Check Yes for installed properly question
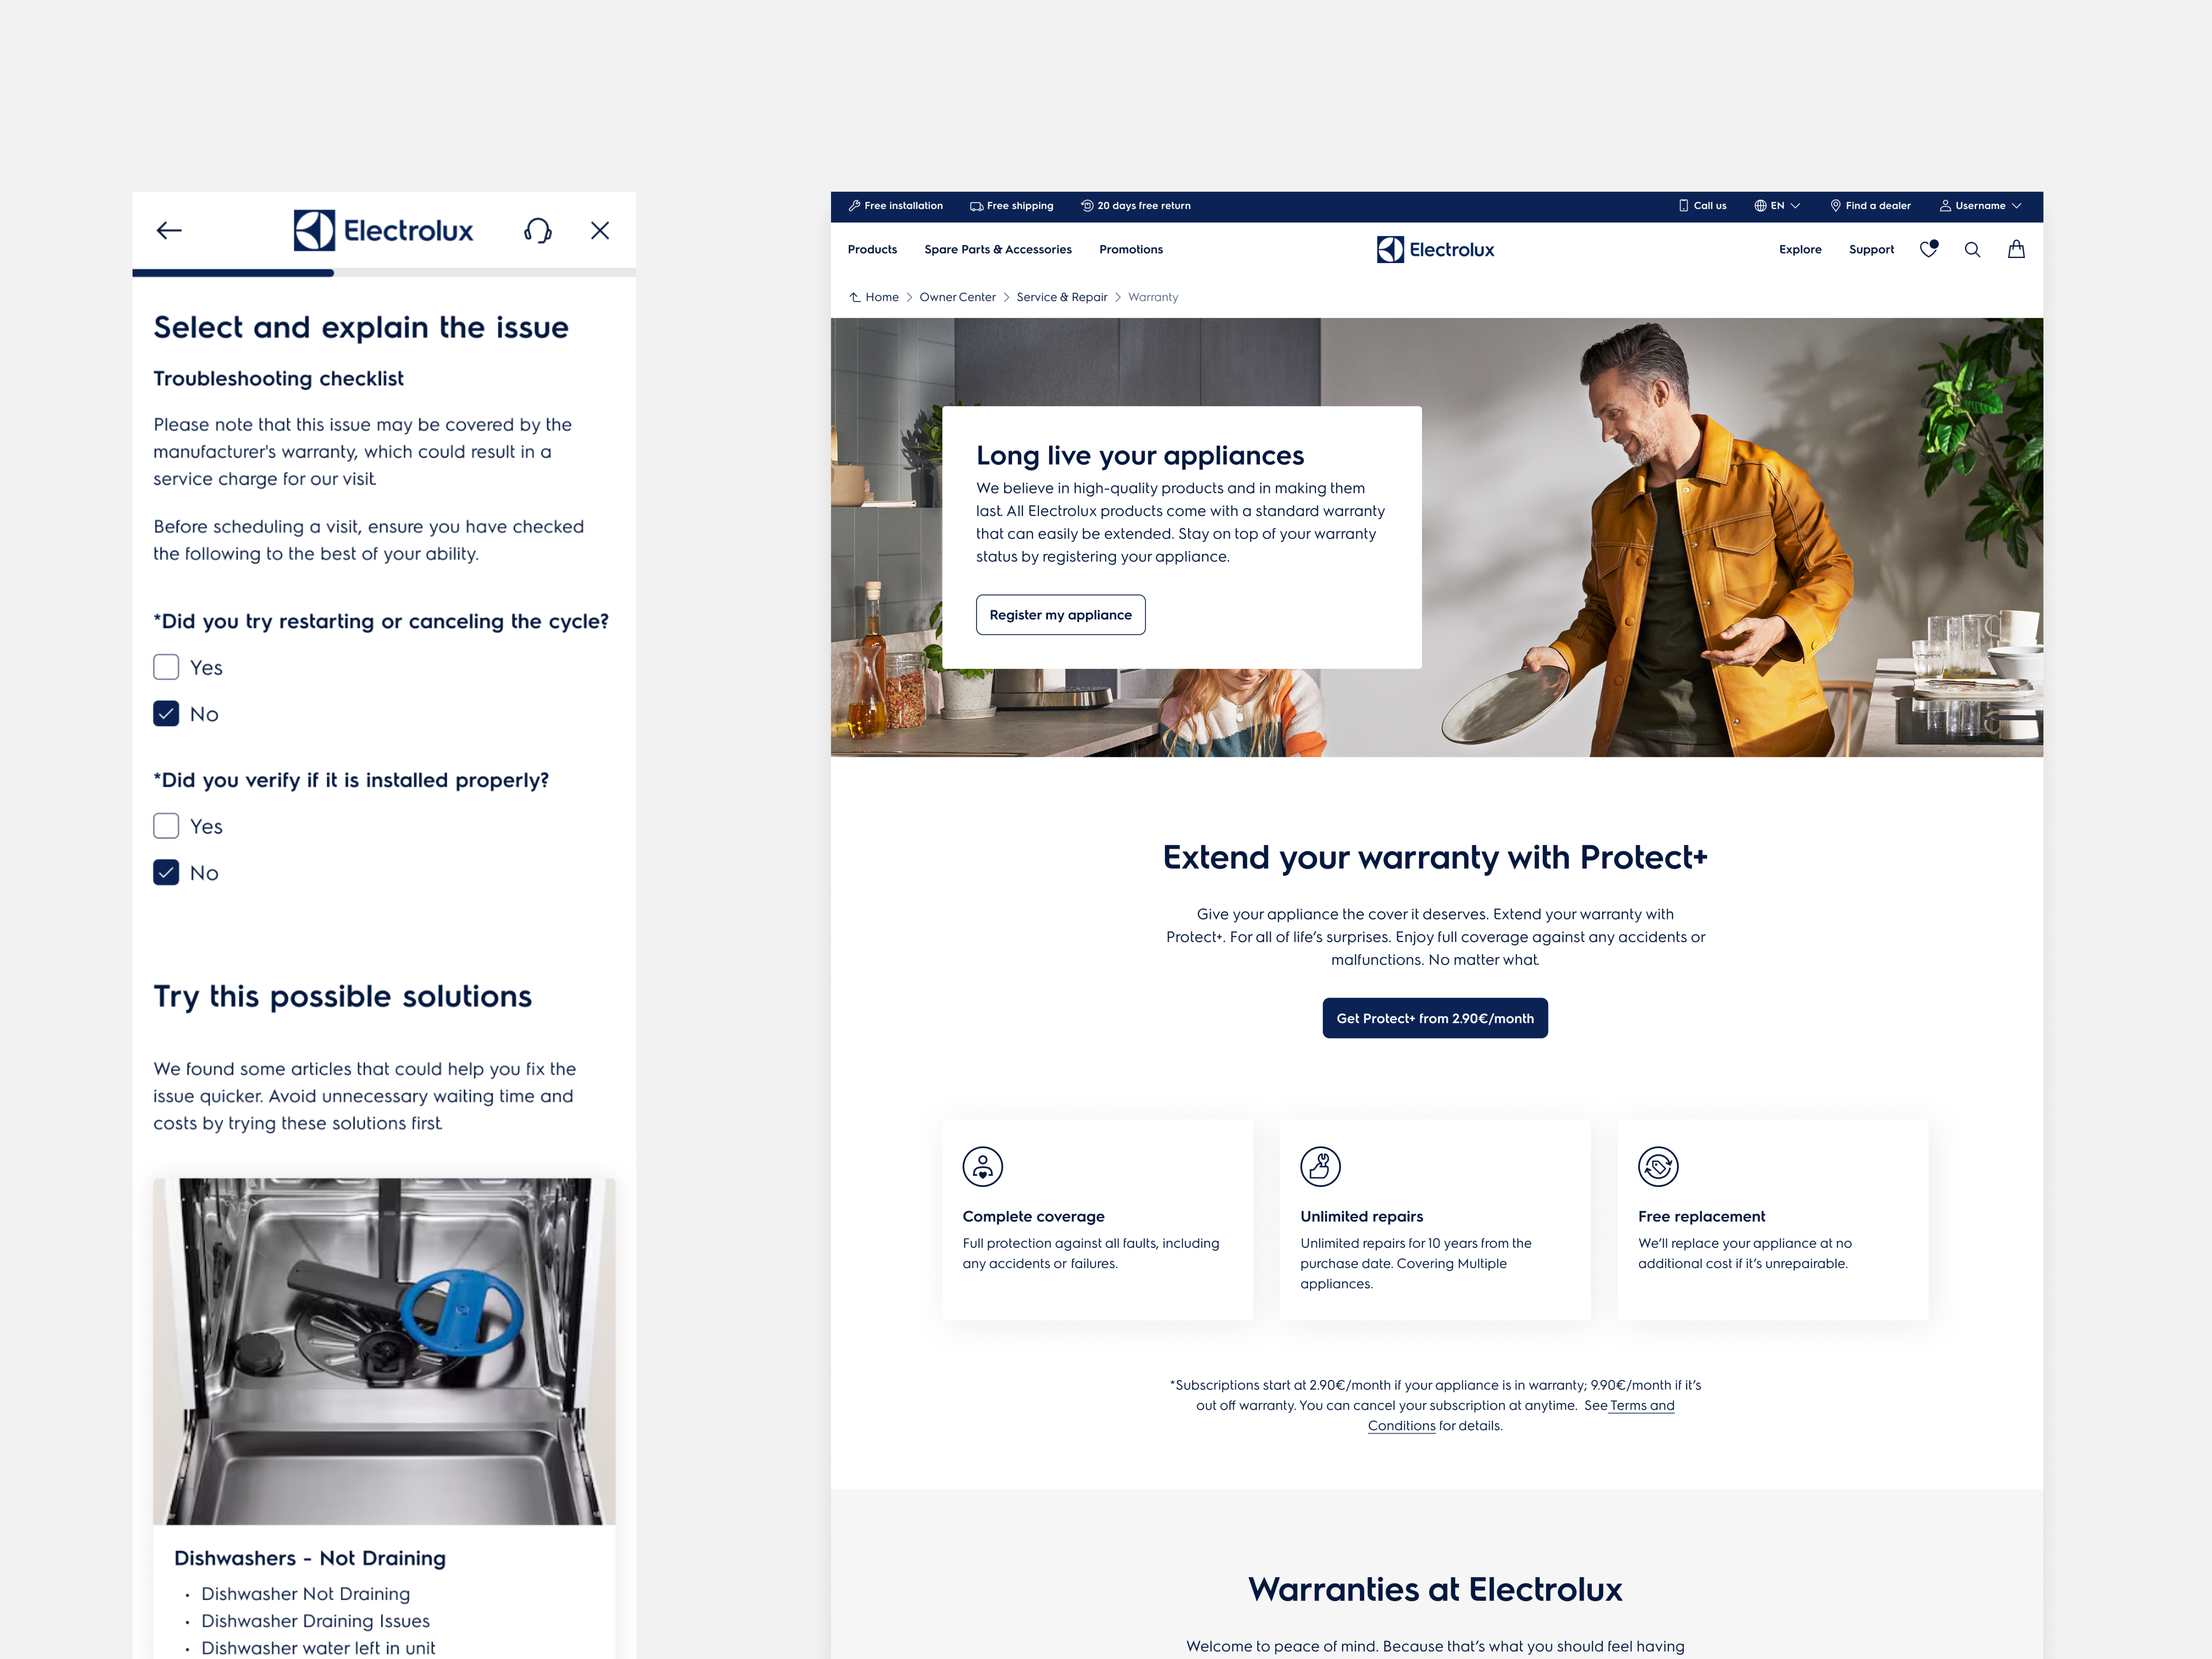 (166, 826)
